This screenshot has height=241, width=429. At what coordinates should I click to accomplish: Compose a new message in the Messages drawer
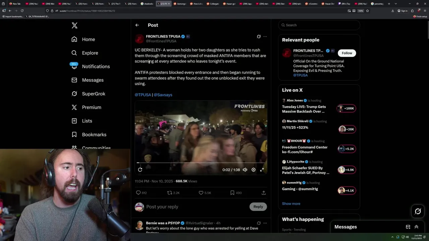408,227
